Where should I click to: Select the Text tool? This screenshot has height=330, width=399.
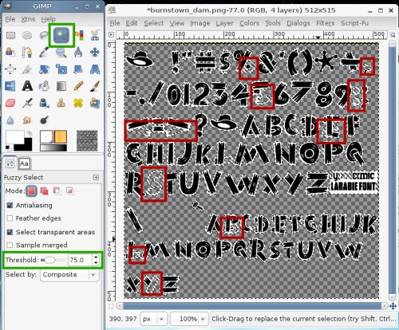(27, 86)
